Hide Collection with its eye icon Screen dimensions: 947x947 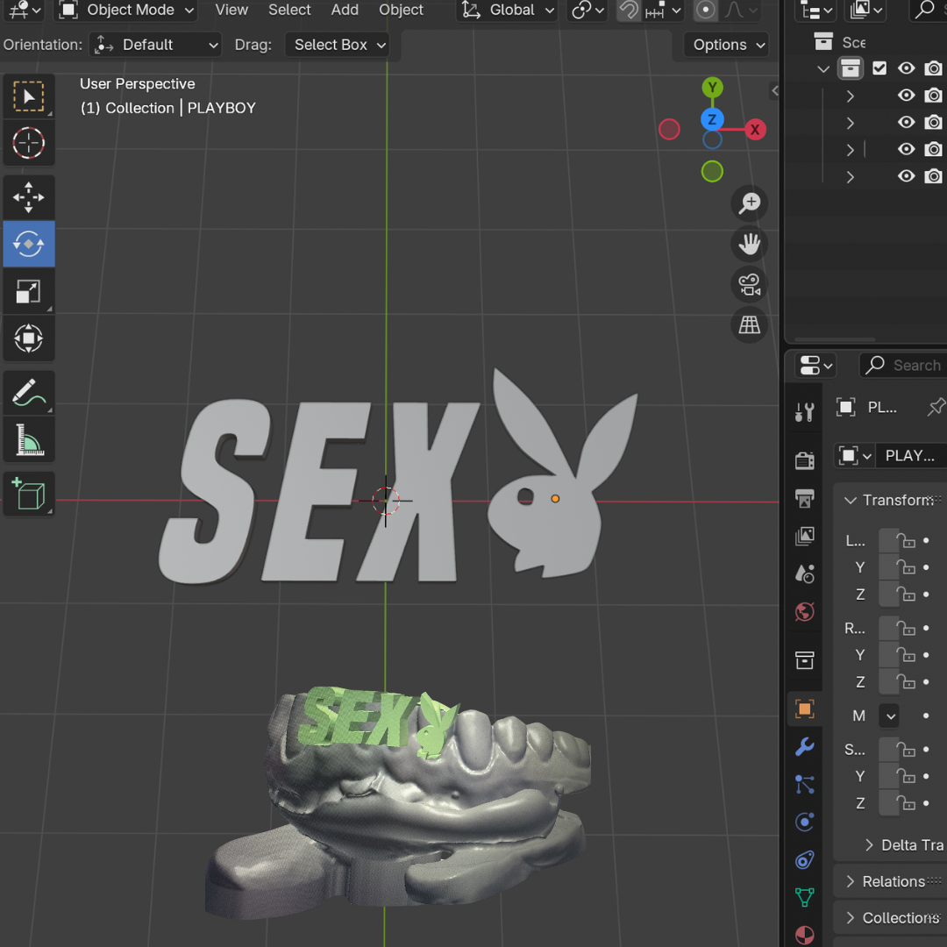[x=906, y=68]
